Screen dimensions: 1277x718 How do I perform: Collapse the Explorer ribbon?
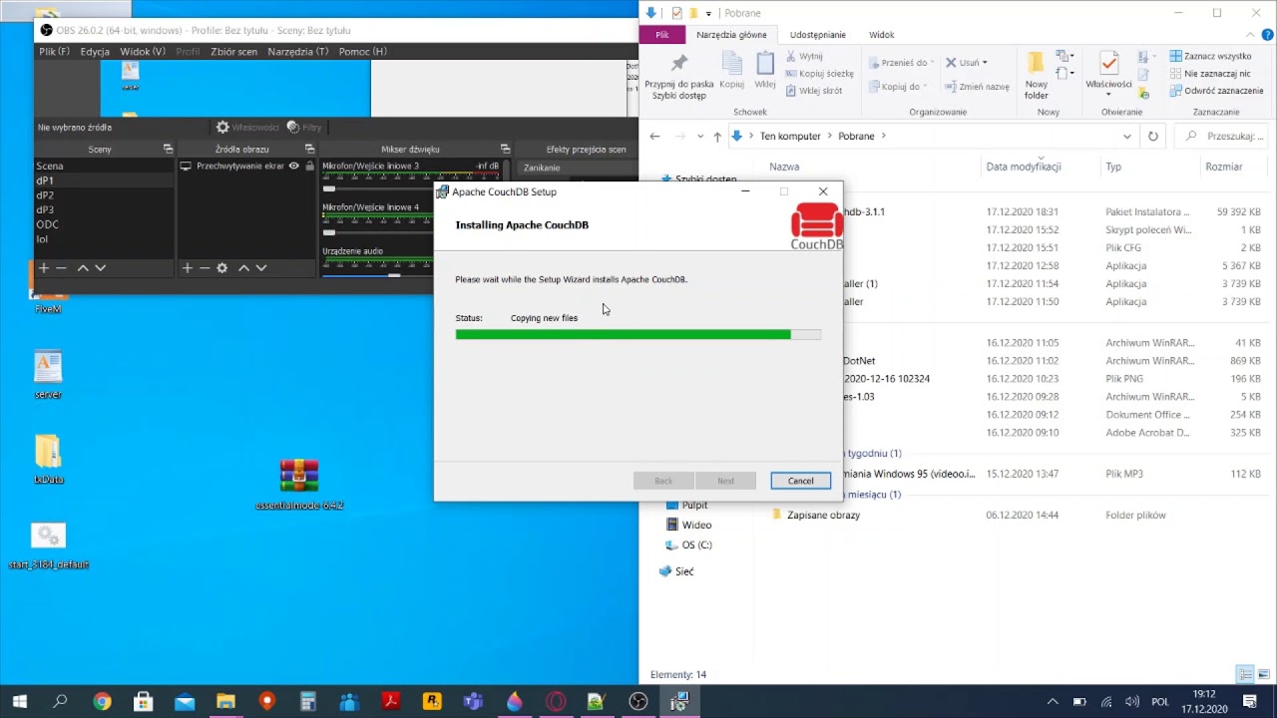[x=1248, y=34]
